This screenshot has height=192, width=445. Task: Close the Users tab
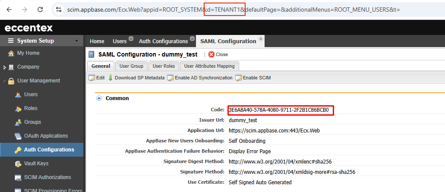pos(130,38)
